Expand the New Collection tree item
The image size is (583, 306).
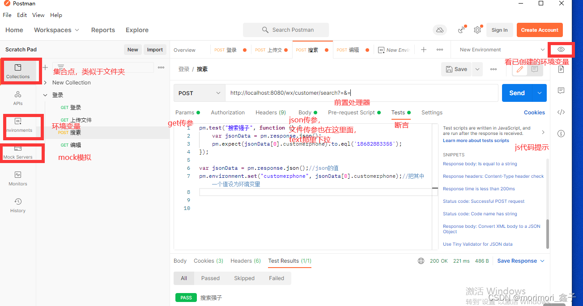[x=45, y=83]
